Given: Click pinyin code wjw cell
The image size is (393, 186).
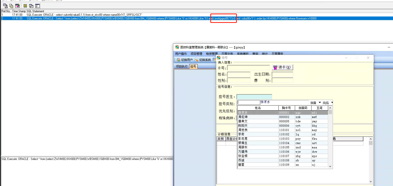Looking at the screenshot, I should click(x=303, y=152).
